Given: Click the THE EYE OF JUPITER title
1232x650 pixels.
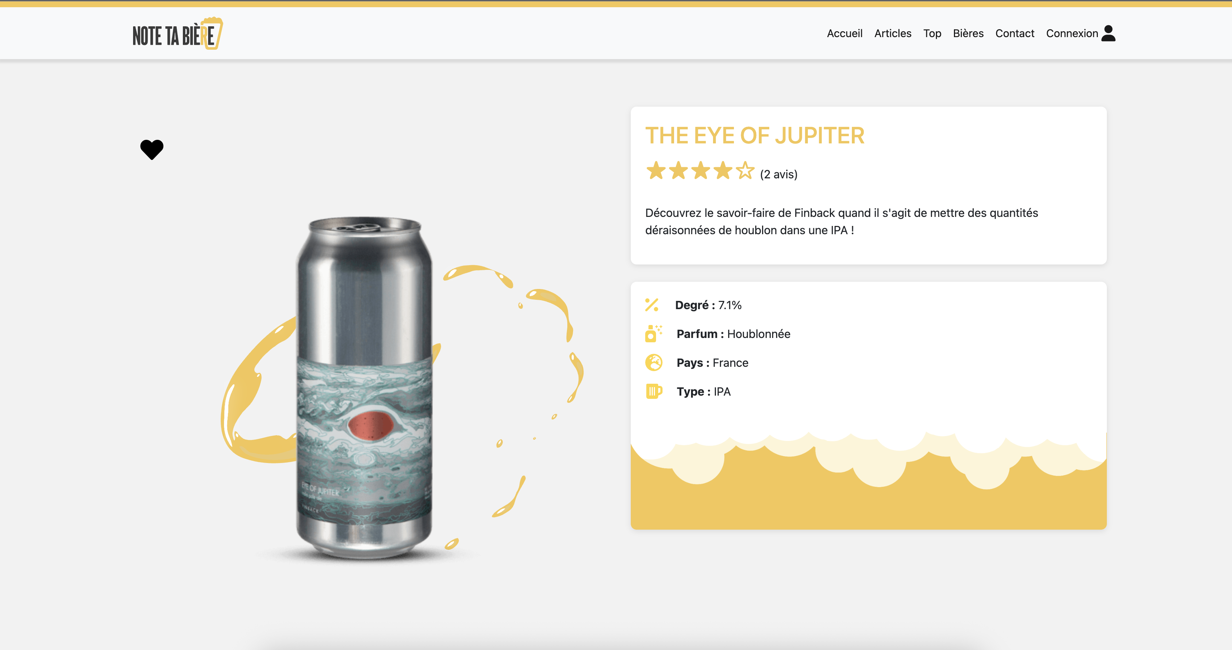Looking at the screenshot, I should click(x=754, y=136).
